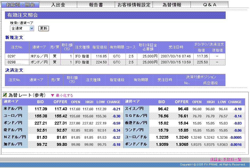Click スイス/円 in the rate table

(x=134, y=109)
